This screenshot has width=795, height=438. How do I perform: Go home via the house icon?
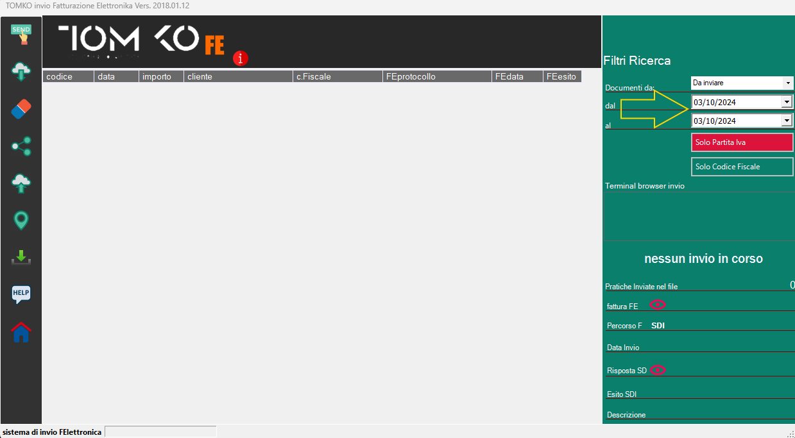21,332
